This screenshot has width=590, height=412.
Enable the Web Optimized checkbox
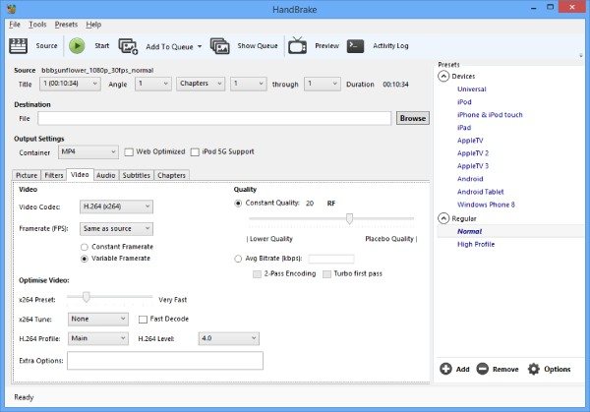coord(129,152)
